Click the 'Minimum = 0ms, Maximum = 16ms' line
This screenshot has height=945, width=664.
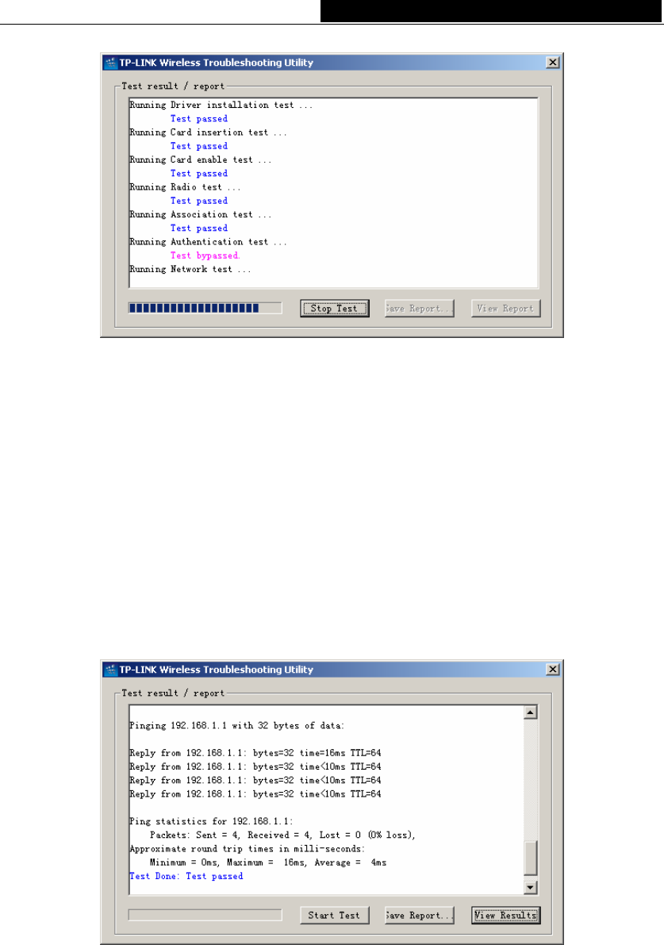pyautogui.click(x=268, y=863)
